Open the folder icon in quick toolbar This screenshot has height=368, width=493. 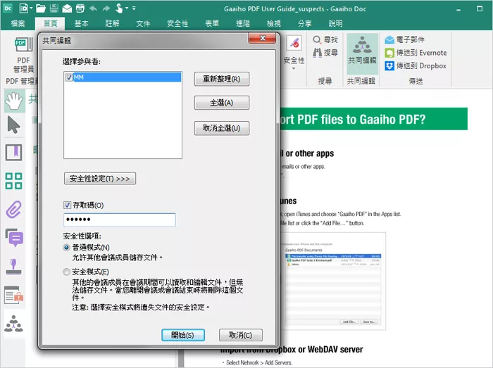pos(41,8)
